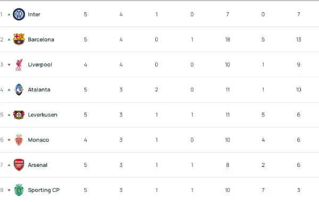The width and height of the screenshot is (319, 202).
Task: Open the Liverpool team name
Action: [x=40, y=65]
